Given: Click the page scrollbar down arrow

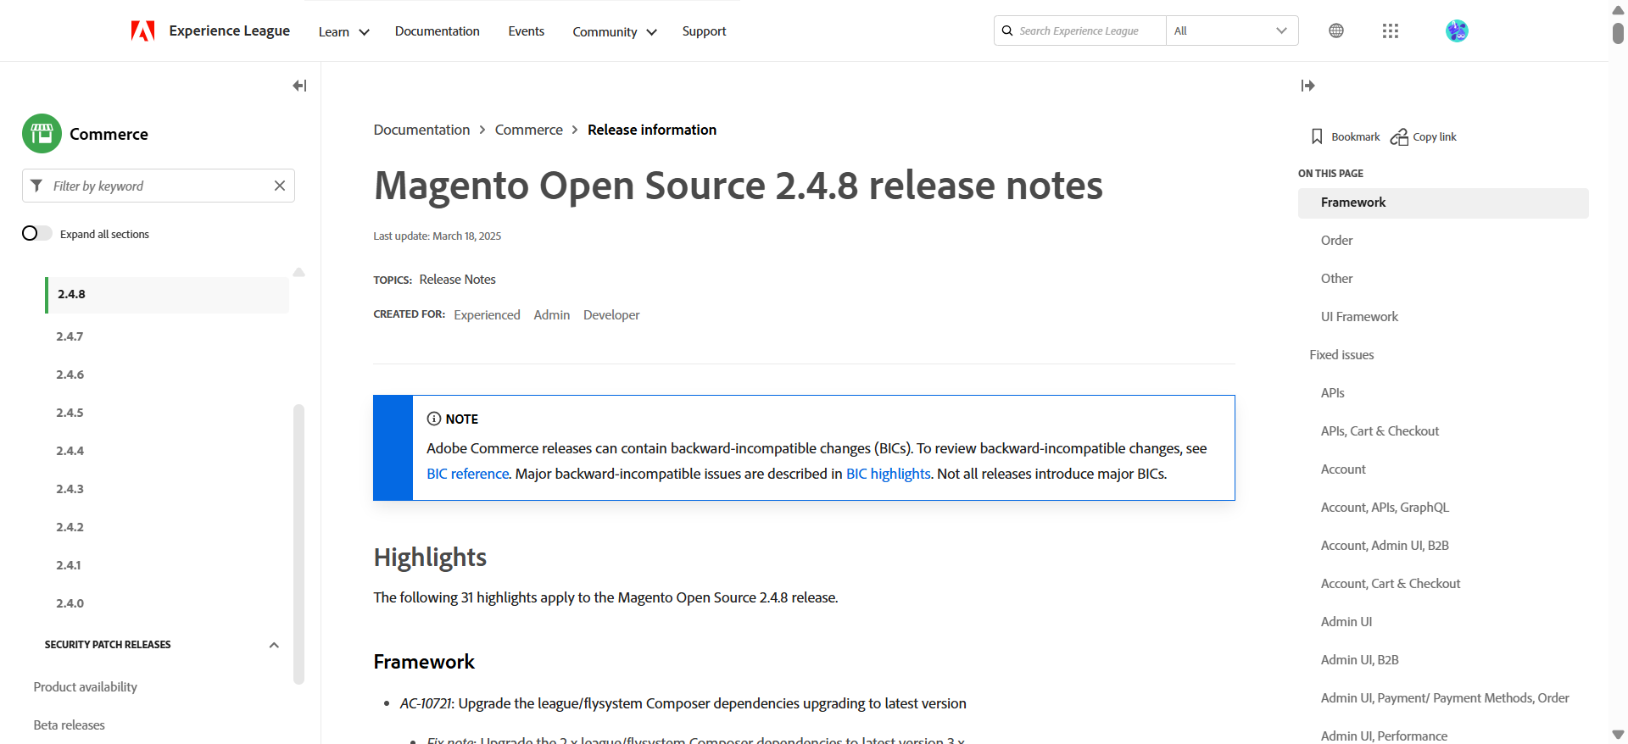Looking at the screenshot, I should tap(1618, 735).
